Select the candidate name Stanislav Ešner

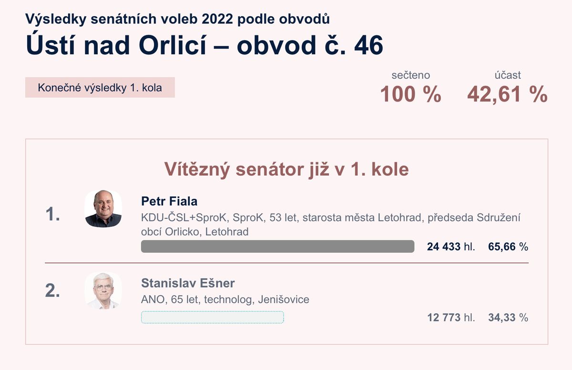[188, 283]
